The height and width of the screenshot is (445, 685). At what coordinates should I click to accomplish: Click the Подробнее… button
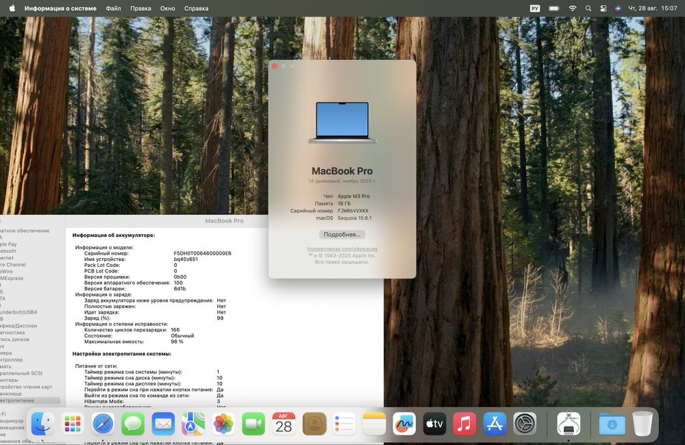click(342, 235)
